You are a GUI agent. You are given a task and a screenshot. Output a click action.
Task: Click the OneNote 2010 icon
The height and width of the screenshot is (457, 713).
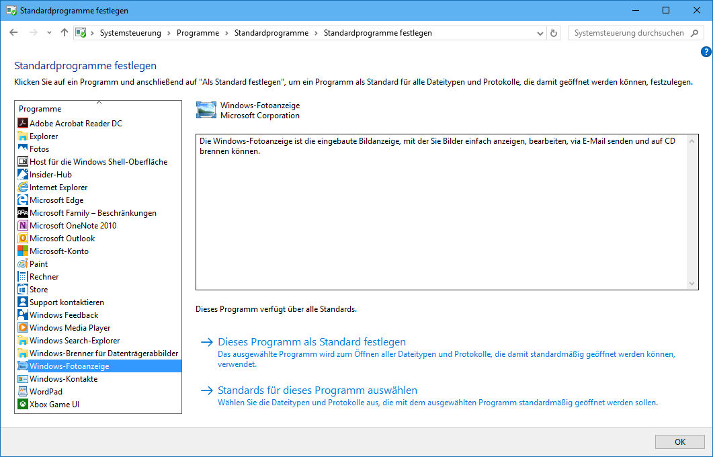23,225
